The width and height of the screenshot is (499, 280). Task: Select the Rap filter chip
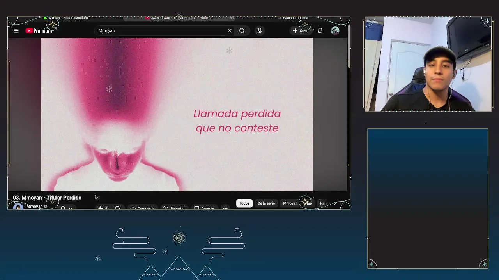point(308,203)
